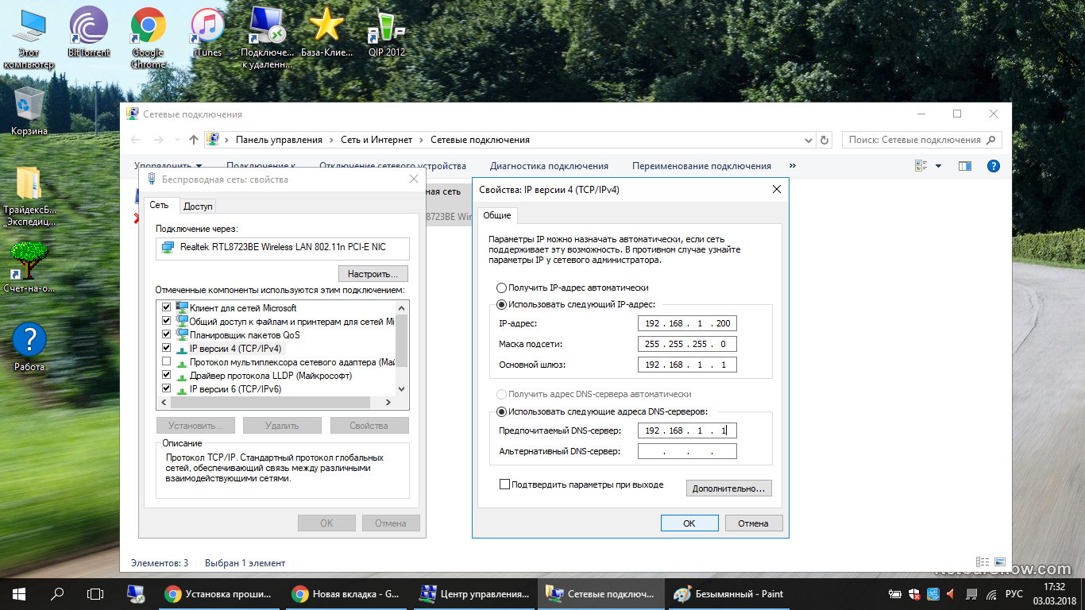Go up one level with arrow icon
The width and height of the screenshot is (1085, 610).
point(194,140)
